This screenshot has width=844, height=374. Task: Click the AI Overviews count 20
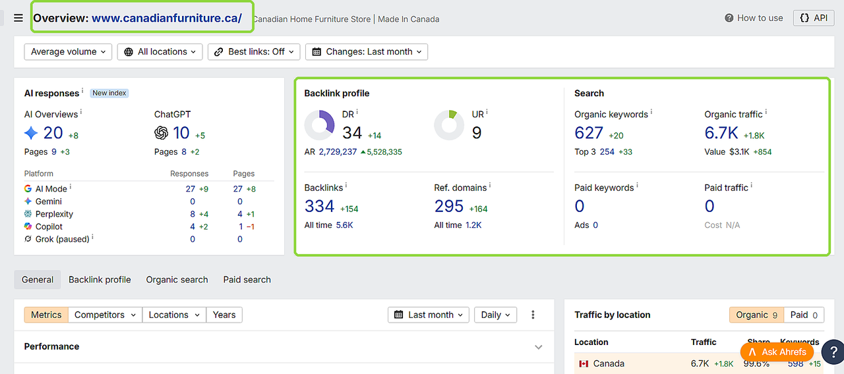click(x=53, y=133)
